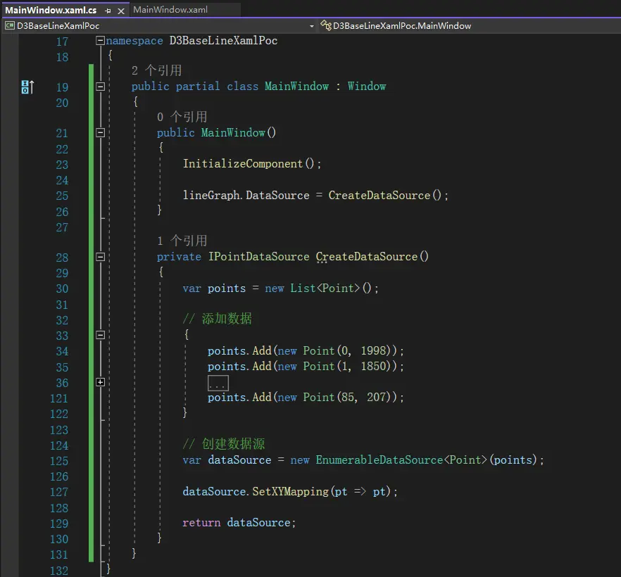
Task: Collapse the CreateDataSource method outline
Action: pyautogui.click(x=100, y=257)
